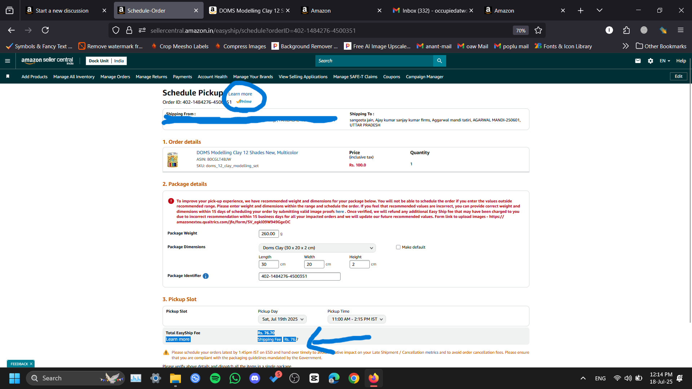This screenshot has height=389, width=692.
Task: Open Coupons menu
Action: [391, 77]
